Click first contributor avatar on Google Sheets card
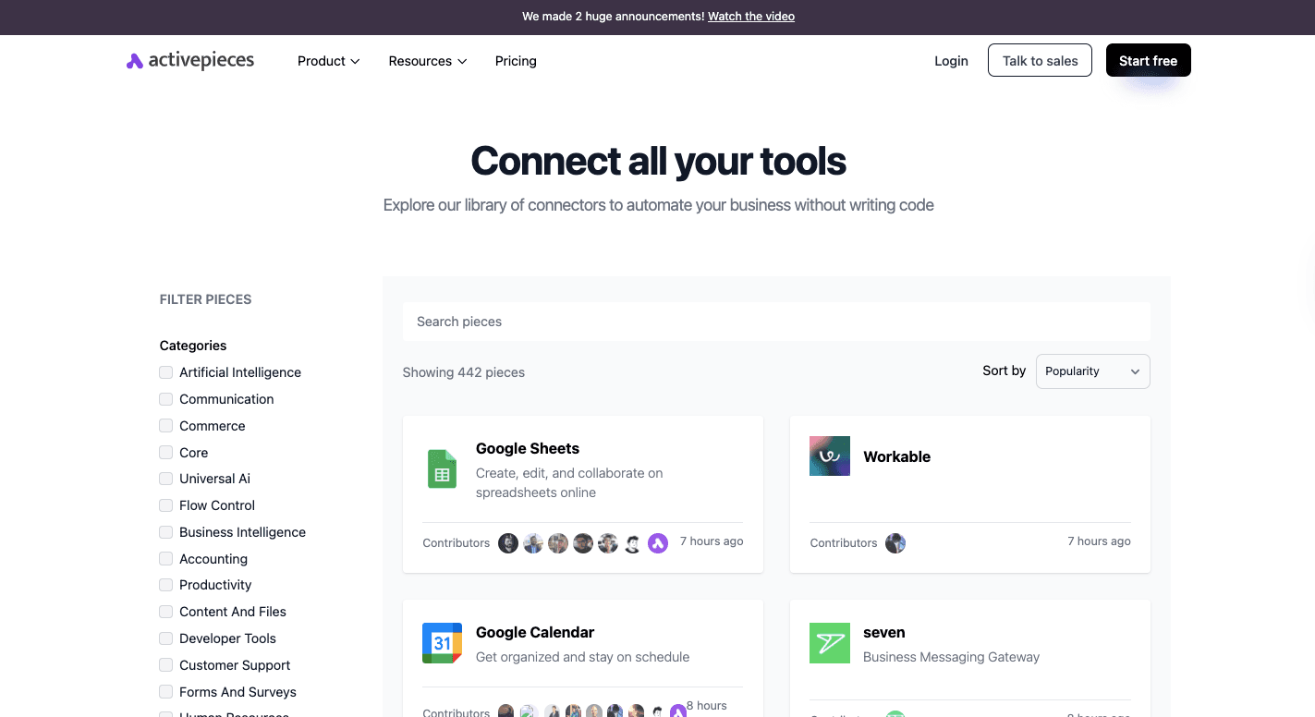 coord(508,543)
